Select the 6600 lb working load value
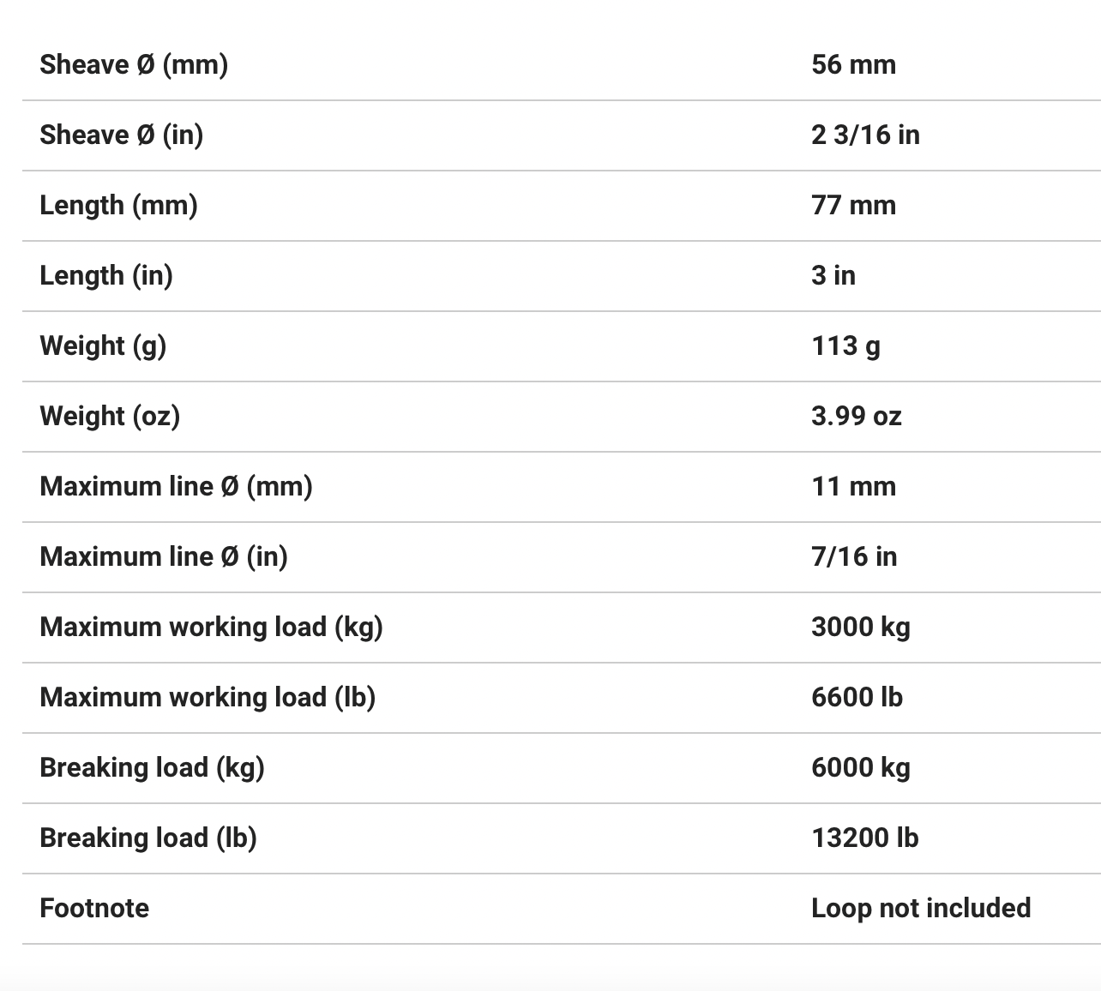This screenshot has width=1101, height=991. (x=857, y=697)
